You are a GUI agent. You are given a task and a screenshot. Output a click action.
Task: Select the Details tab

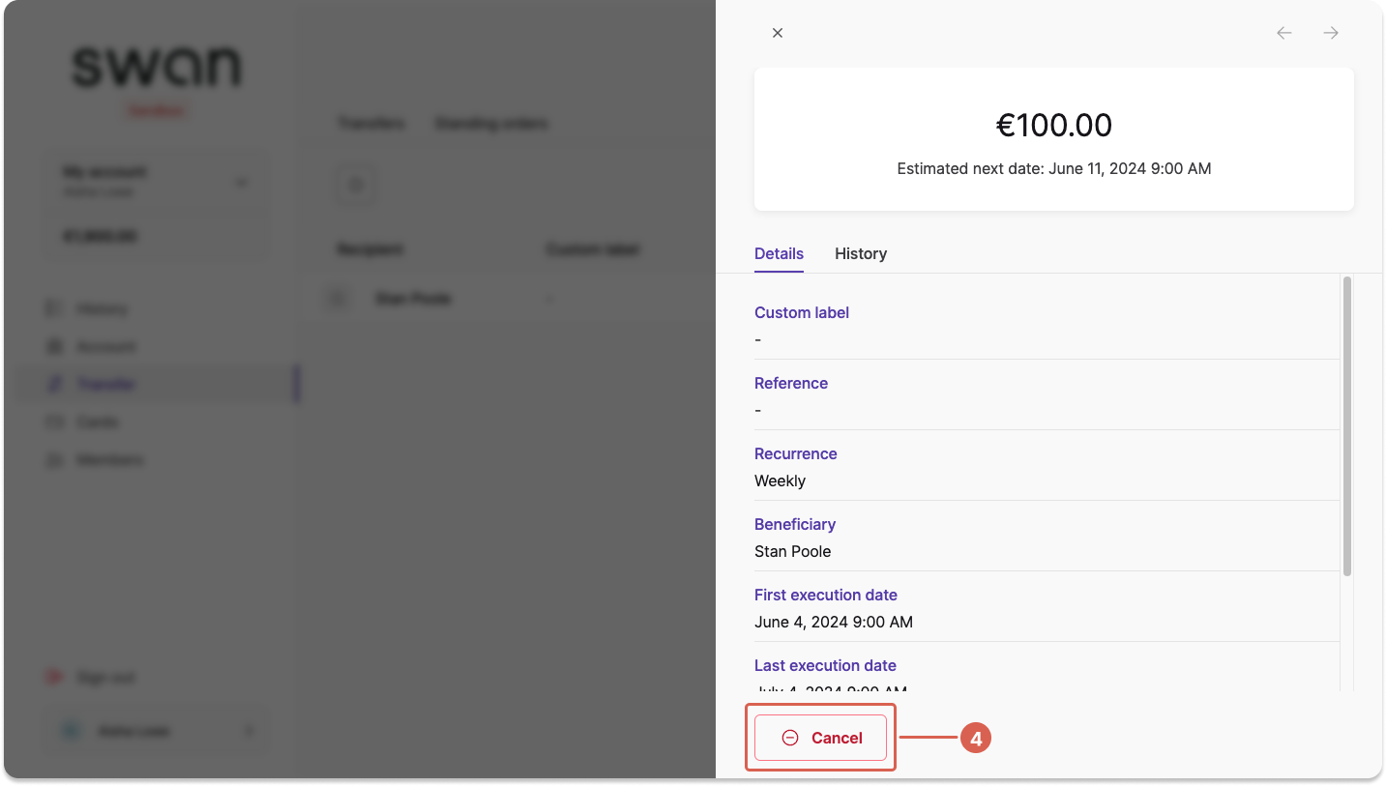click(x=779, y=253)
